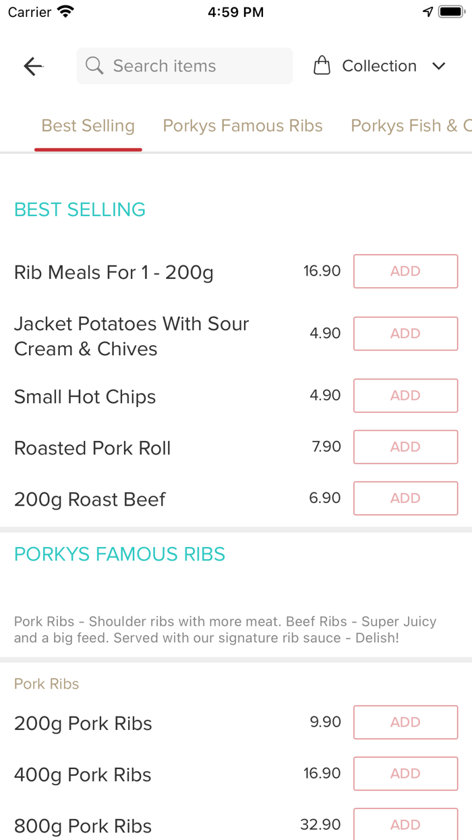The image size is (472, 840).
Task: Add Jacket Potatoes With Sour Cream
Action: 405,333
